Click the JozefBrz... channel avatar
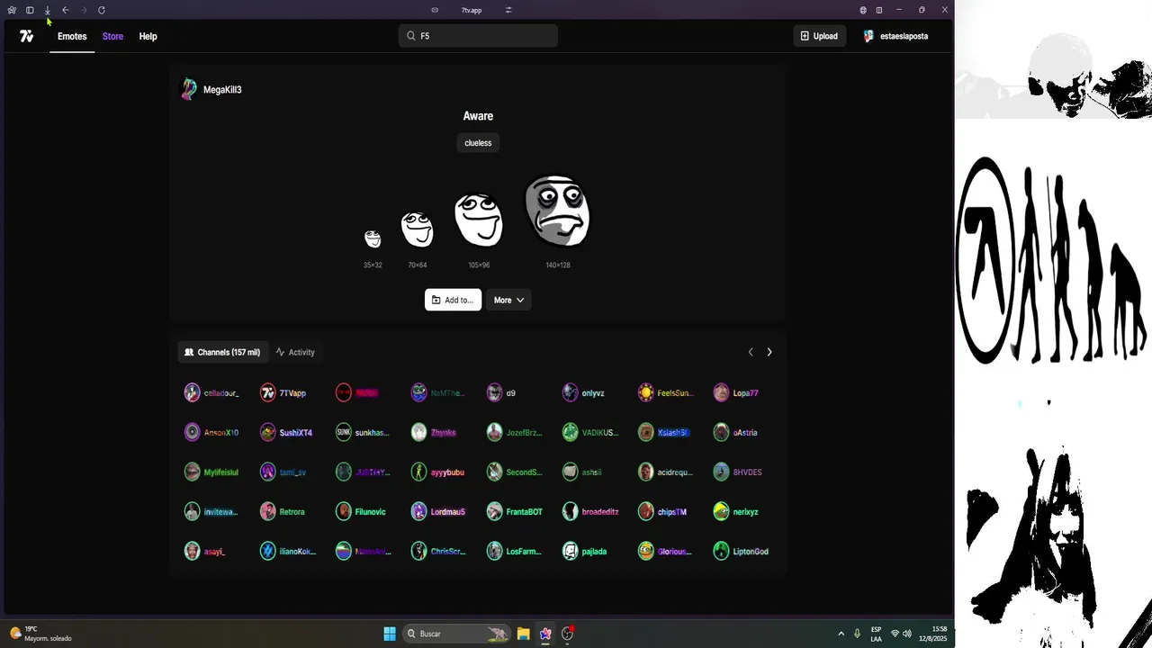Screen dimensions: 1152x648 coord(494,432)
